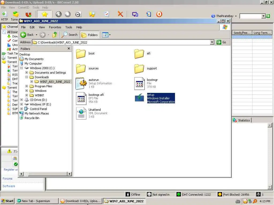The height and width of the screenshot is (205, 274).
Task: Click the Explorer address bar path field
Action: 121,42
